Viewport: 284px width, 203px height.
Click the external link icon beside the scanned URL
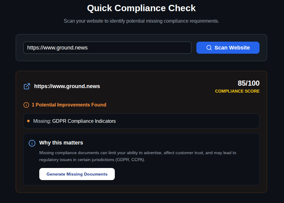click(27, 86)
